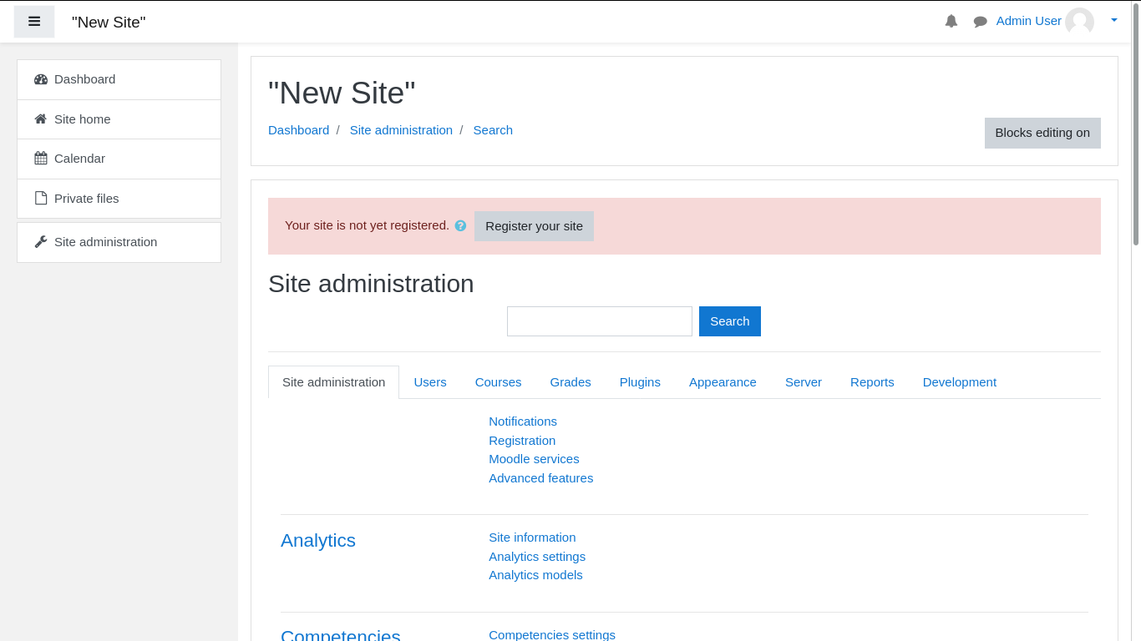The height and width of the screenshot is (641, 1141).
Task: Open Competencies settings link
Action: [552, 634]
